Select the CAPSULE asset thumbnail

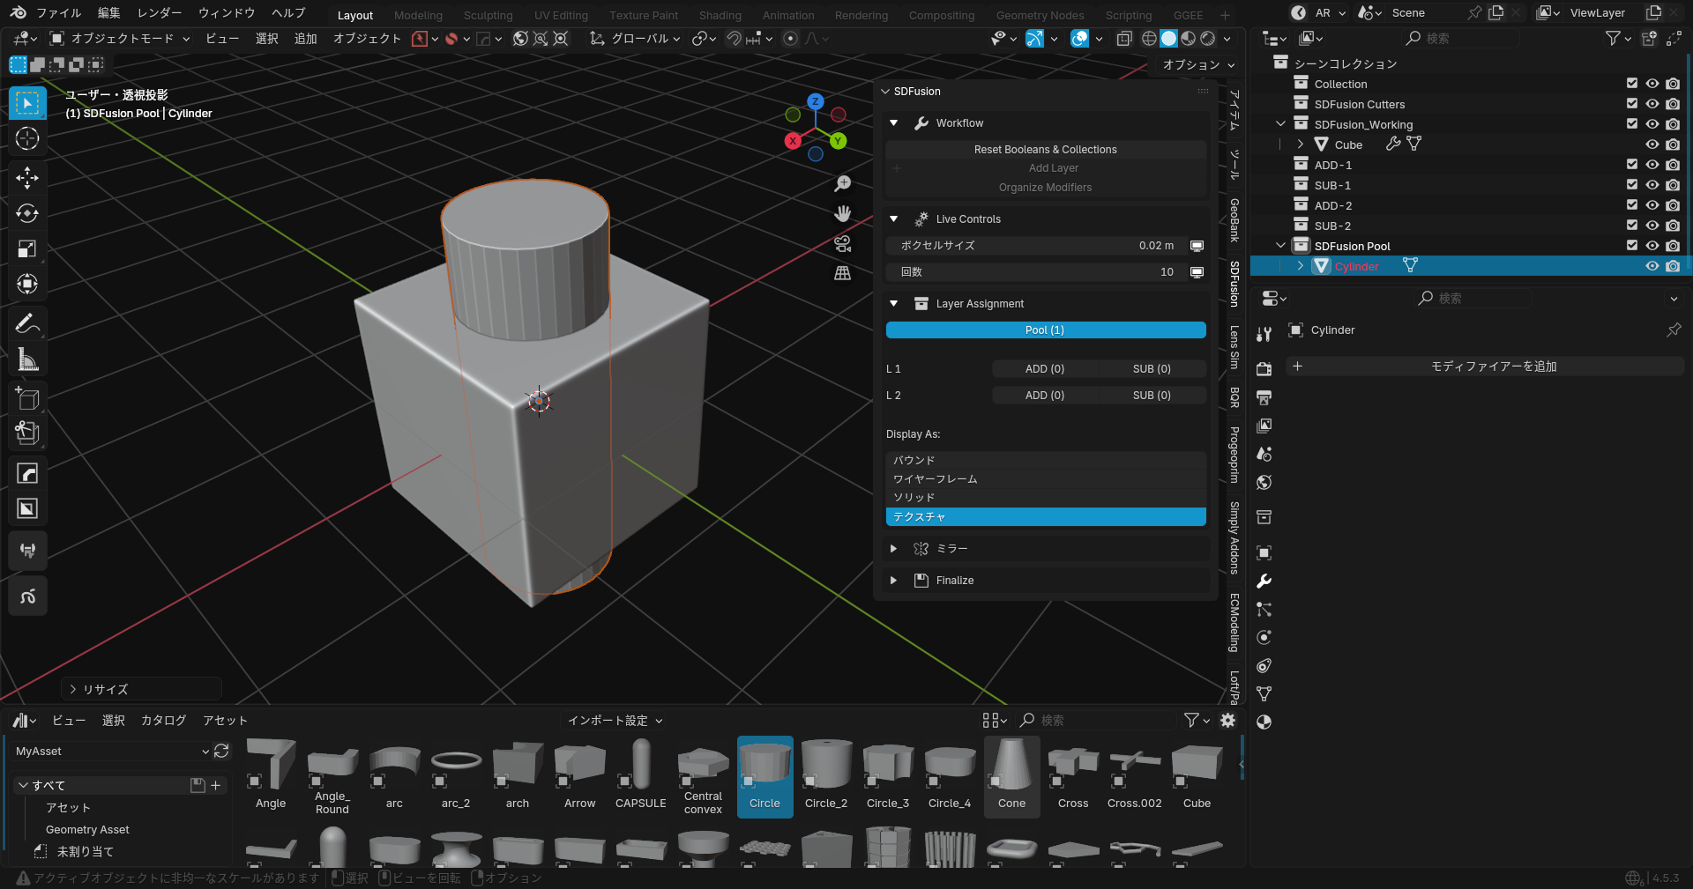(x=641, y=776)
